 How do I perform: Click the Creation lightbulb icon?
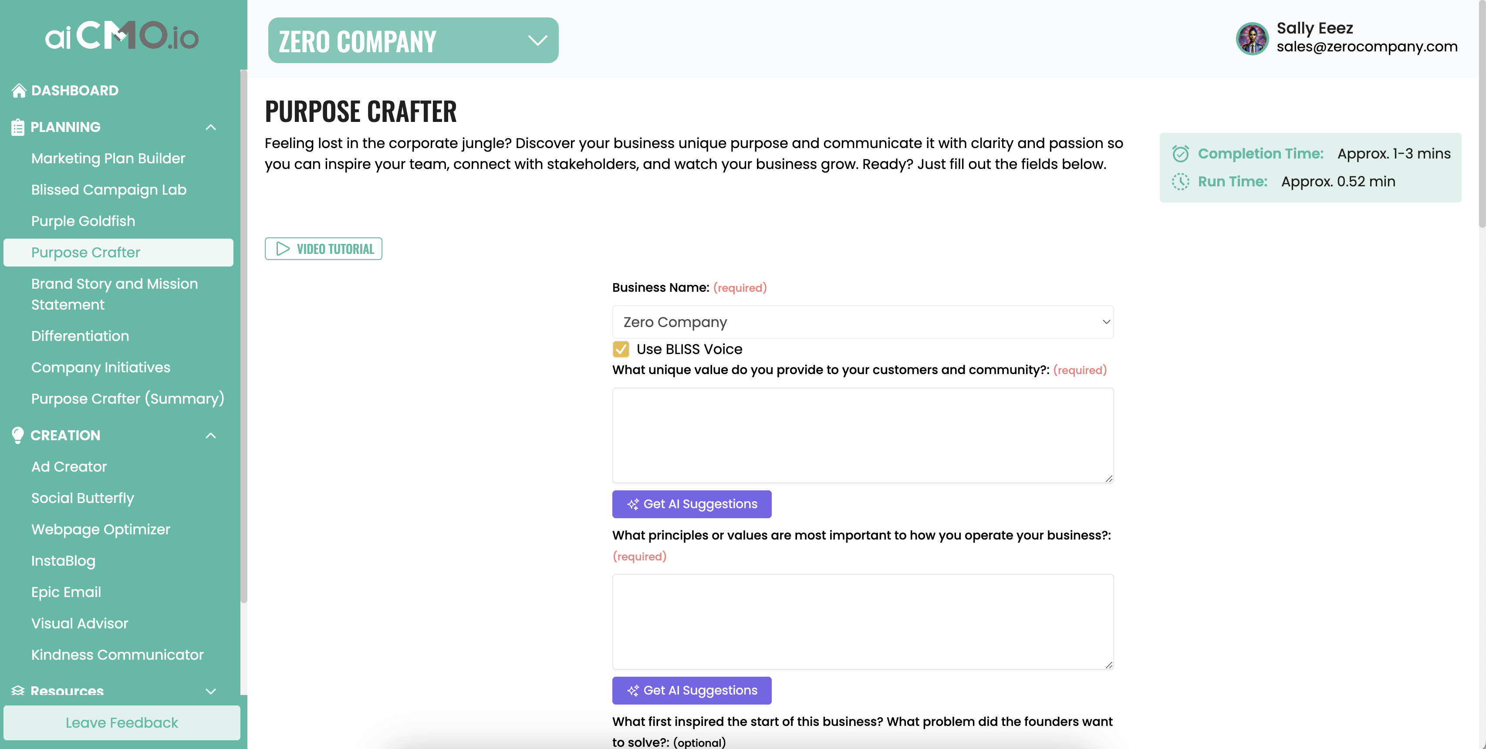tap(18, 435)
